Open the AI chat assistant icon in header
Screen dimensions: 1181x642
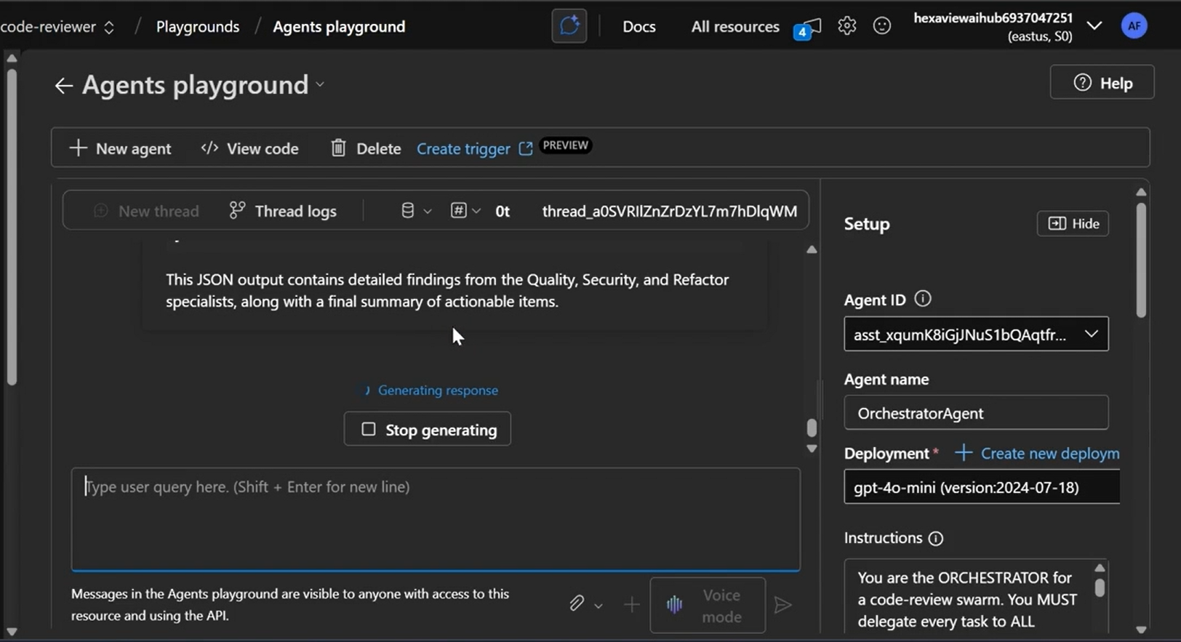pyautogui.click(x=569, y=27)
